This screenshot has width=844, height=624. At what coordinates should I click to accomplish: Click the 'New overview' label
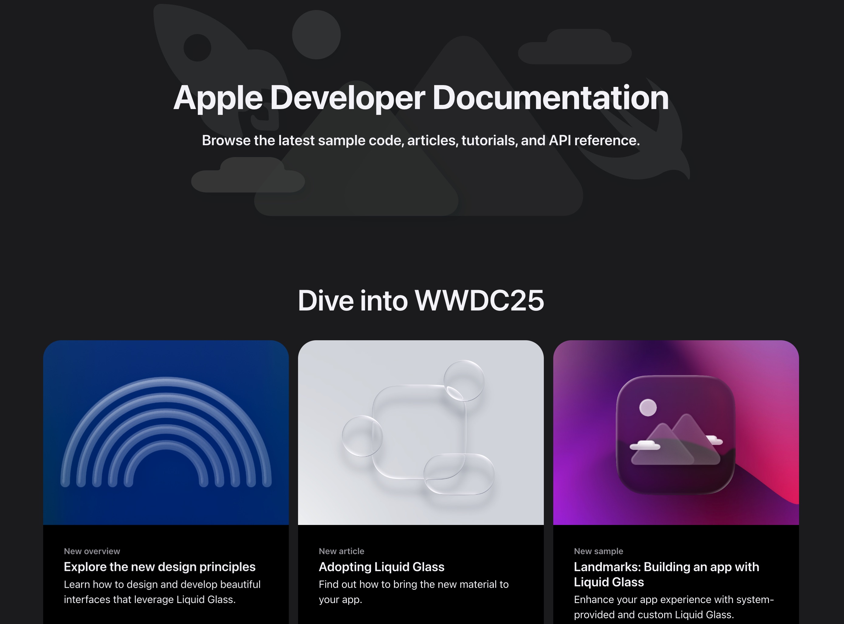pyautogui.click(x=91, y=551)
